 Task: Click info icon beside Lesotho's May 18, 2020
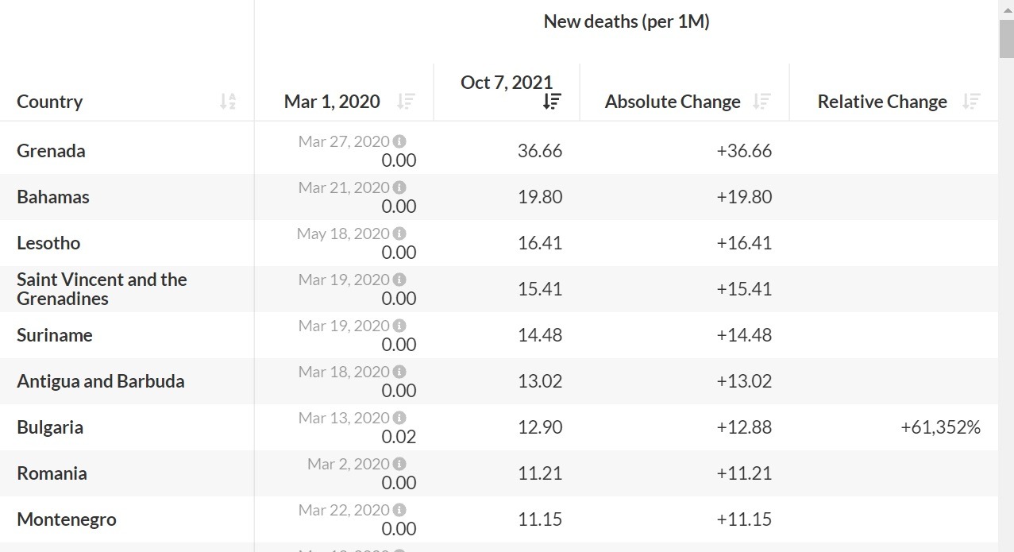pos(399,234)
